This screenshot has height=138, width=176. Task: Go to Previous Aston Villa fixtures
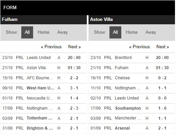click(140, 47)
